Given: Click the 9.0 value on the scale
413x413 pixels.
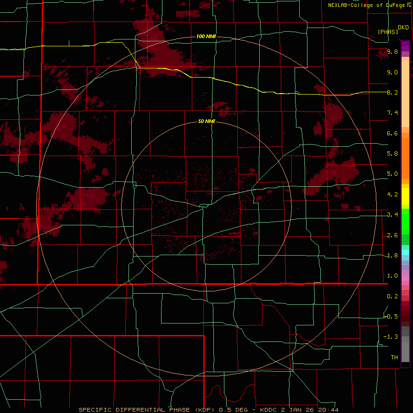Looking at the screenshot, I should [x=392, y=72].
